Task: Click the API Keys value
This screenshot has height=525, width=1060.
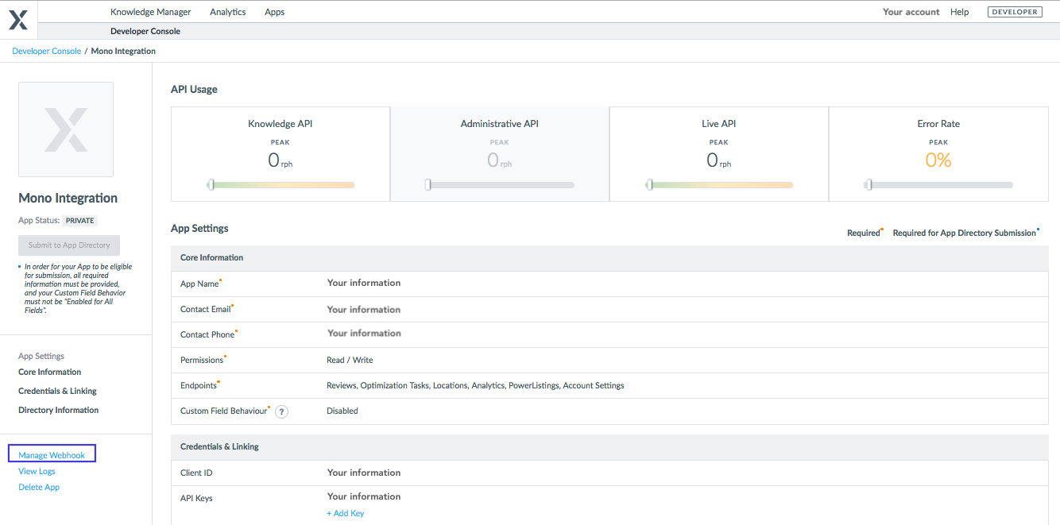Action: [x=364, y=496]
